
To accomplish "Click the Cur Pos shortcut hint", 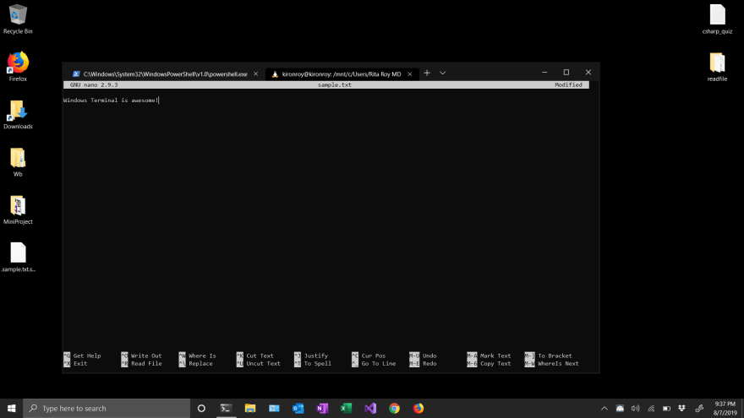I will [369, 356].
